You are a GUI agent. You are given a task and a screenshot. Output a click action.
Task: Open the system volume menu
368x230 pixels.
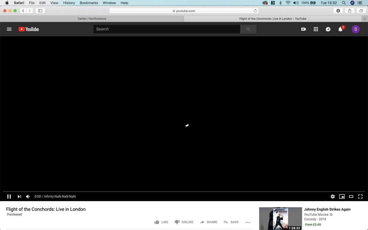[x=296, y=3]
